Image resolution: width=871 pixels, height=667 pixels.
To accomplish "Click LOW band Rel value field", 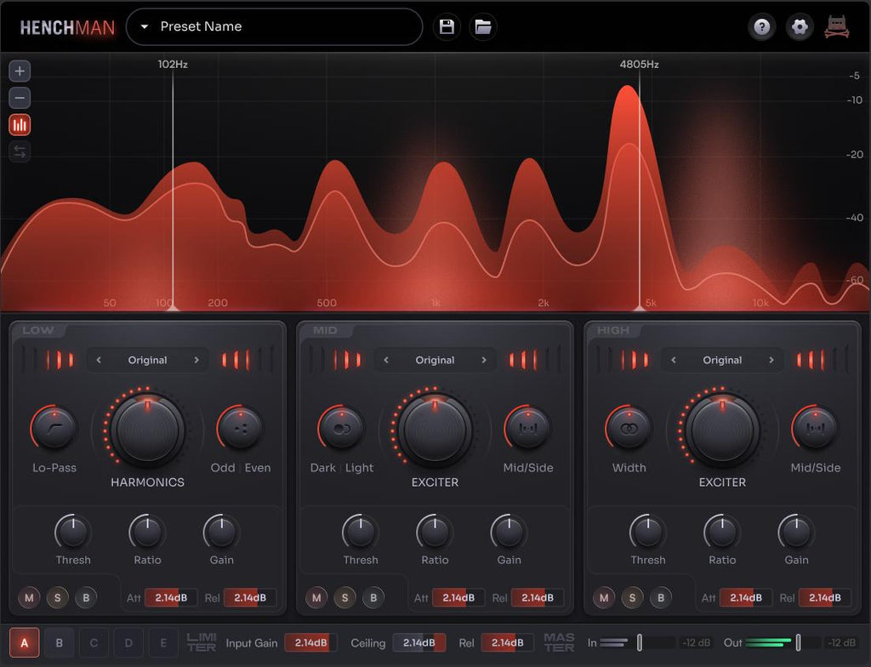I will click(250, 597).
